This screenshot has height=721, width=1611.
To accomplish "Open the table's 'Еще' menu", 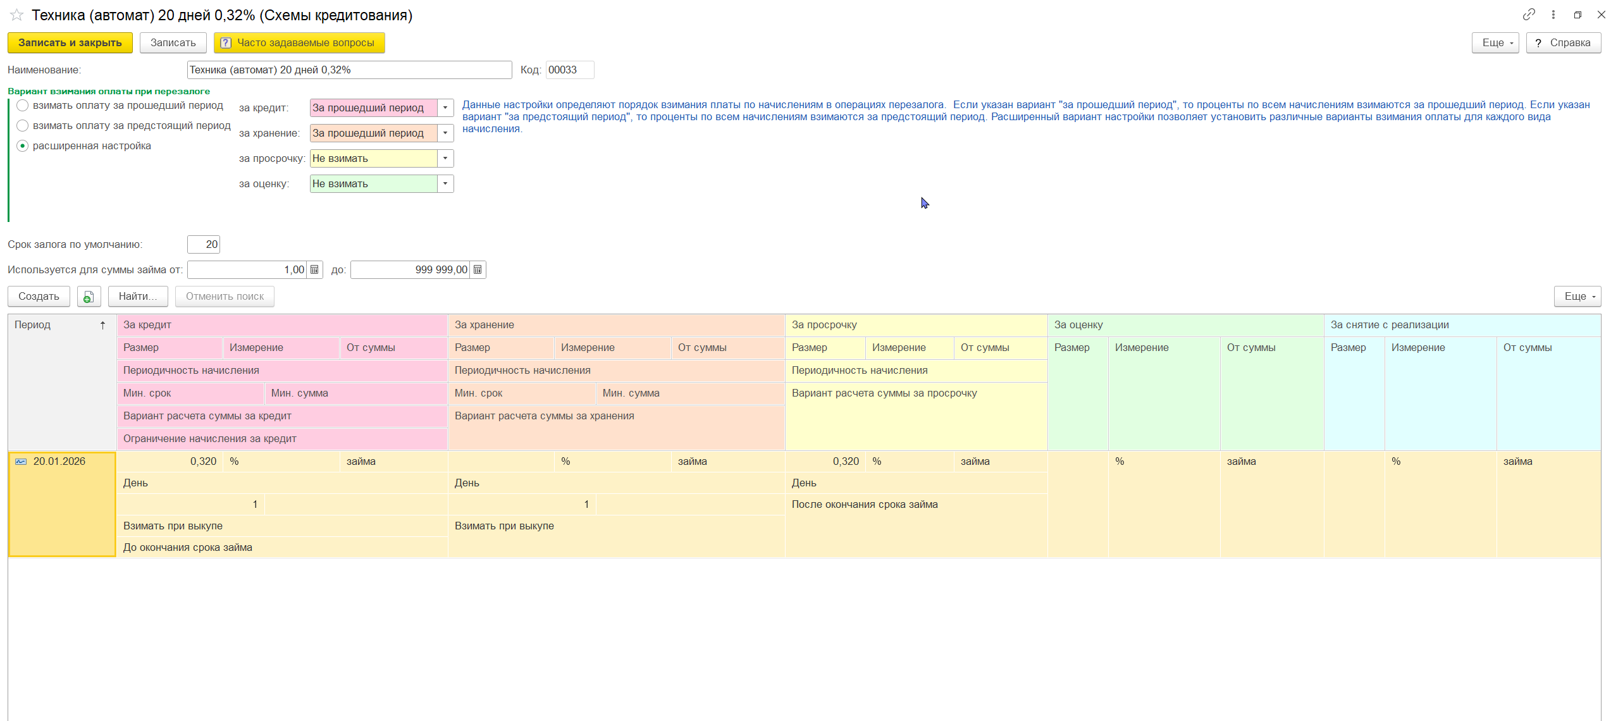I will pyautogui.click(x=1577, y=297).
